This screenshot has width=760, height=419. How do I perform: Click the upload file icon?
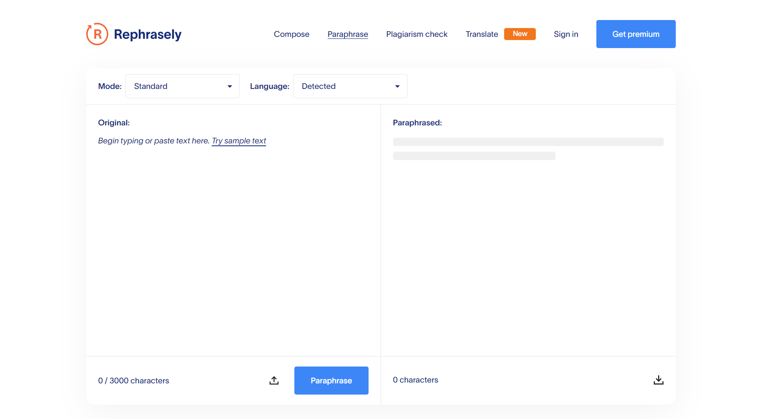(274, 381)
